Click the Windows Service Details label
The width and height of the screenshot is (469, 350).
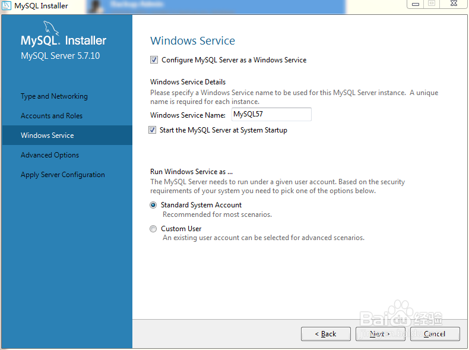pos(188,82)
